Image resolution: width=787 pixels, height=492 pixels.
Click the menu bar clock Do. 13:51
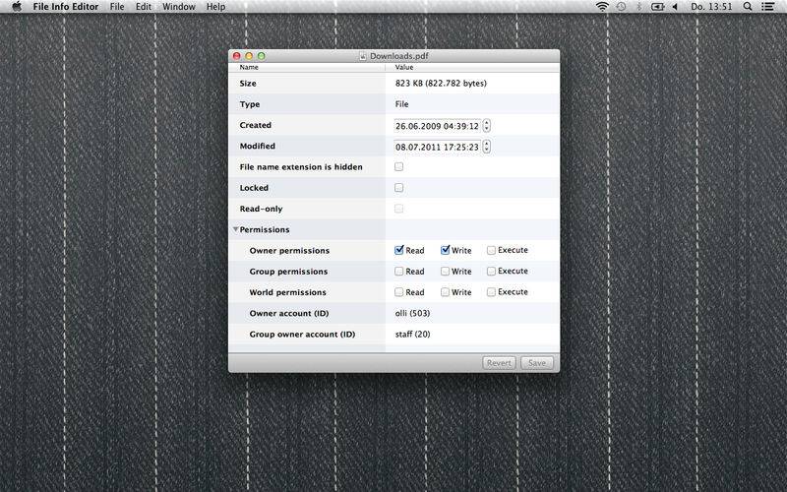pos(711,7)
